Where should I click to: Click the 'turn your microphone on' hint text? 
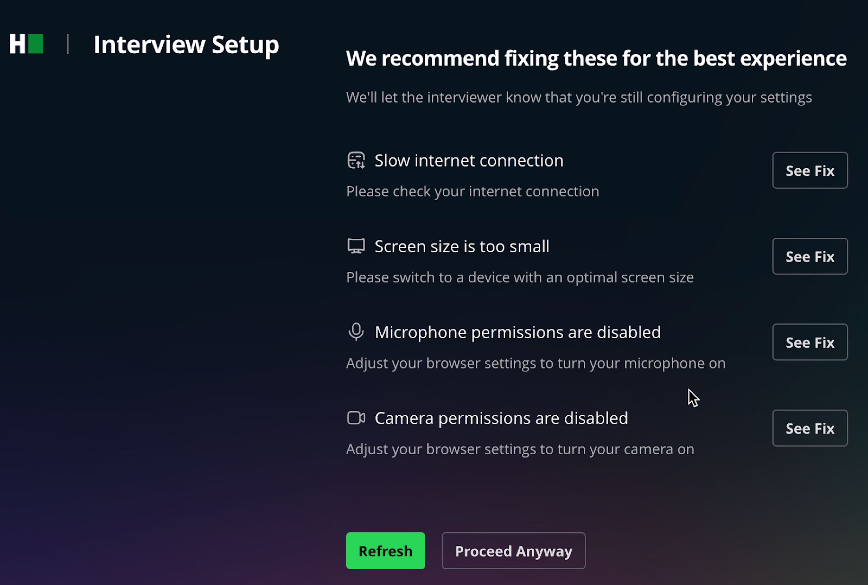pos(535,363)
